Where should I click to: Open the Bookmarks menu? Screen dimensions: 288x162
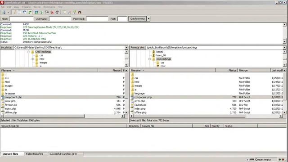point(49,7)
